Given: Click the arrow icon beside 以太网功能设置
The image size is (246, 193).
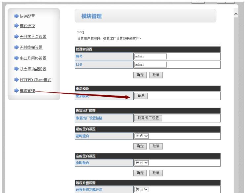Looking at the screenshot, I should pos(17,69).
